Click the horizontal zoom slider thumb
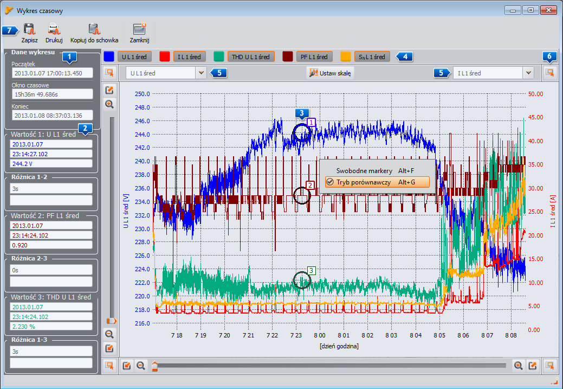 coord(154,366)
